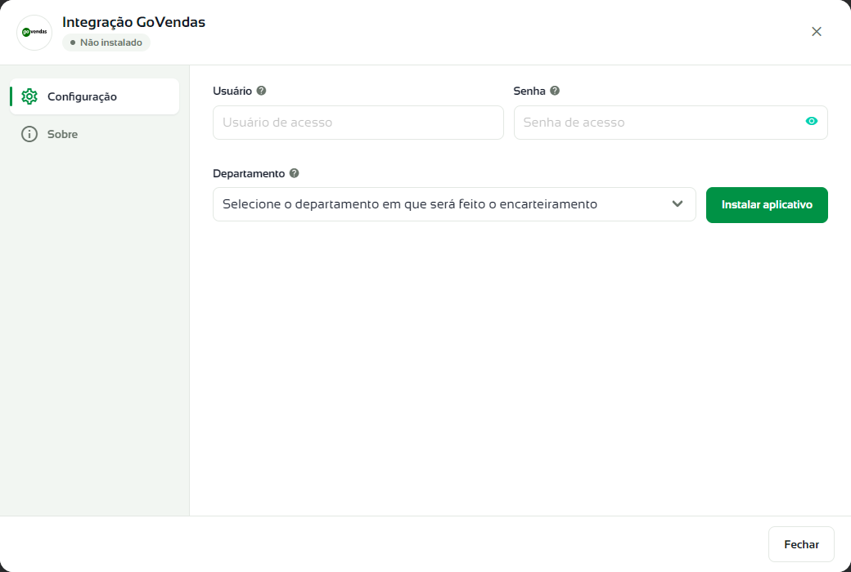
Task: Close the dialog with the X icon
Action: 817,31
